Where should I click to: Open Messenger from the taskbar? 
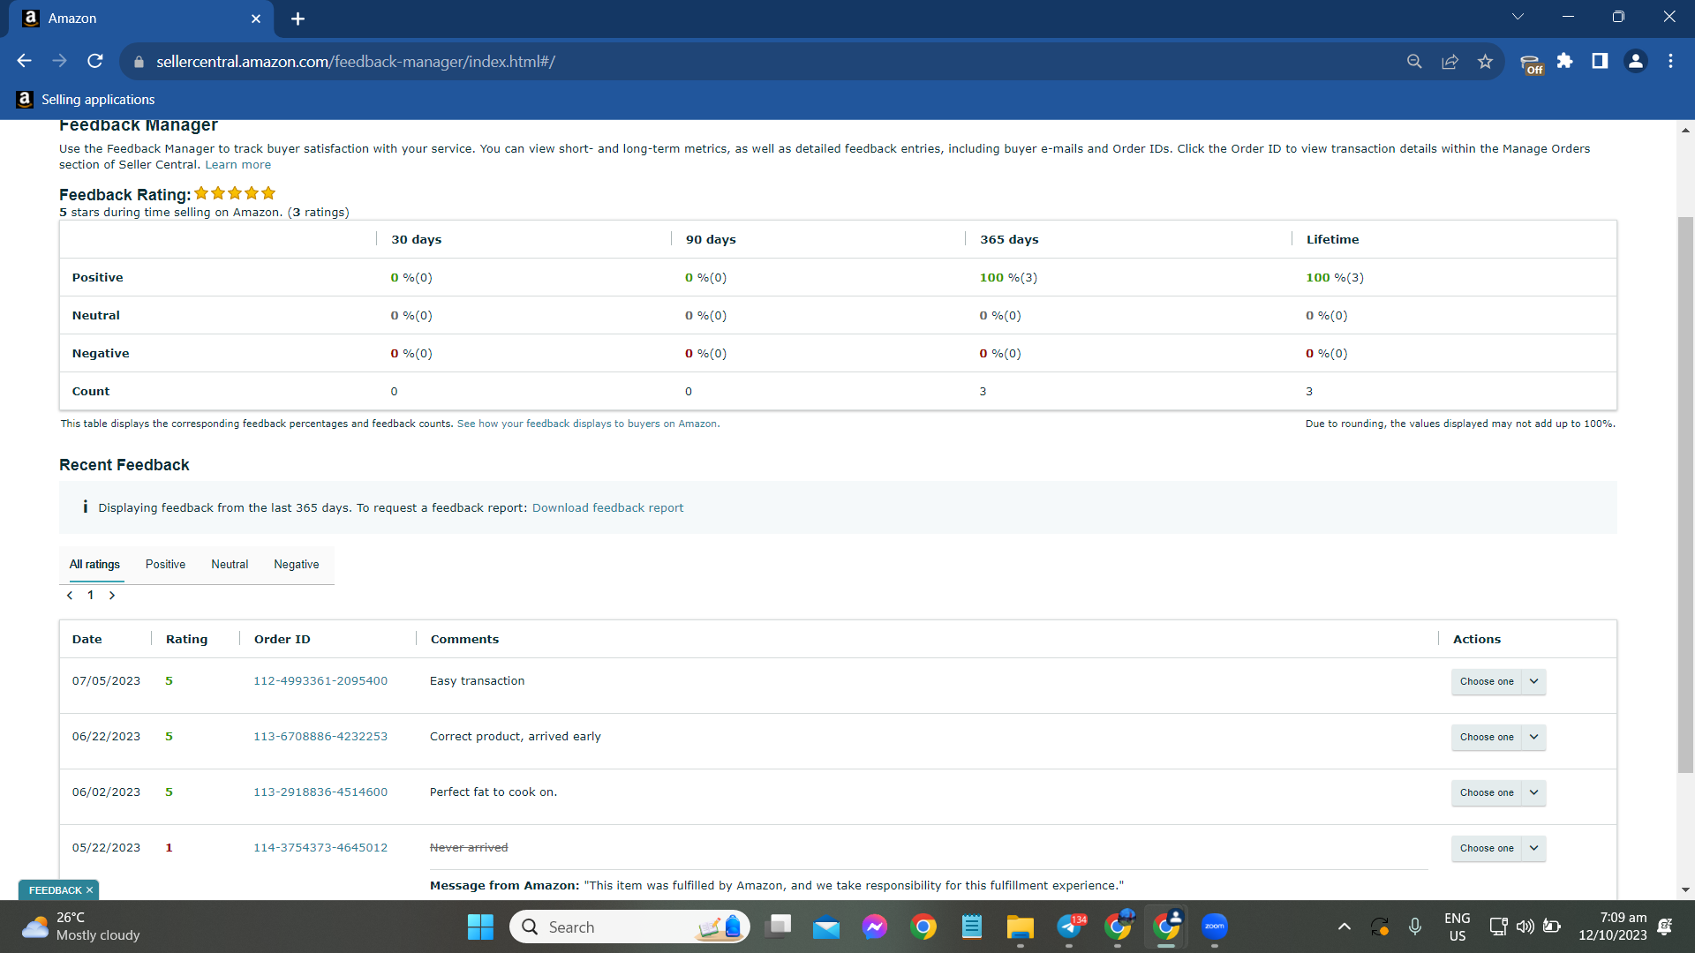point(875,927)
